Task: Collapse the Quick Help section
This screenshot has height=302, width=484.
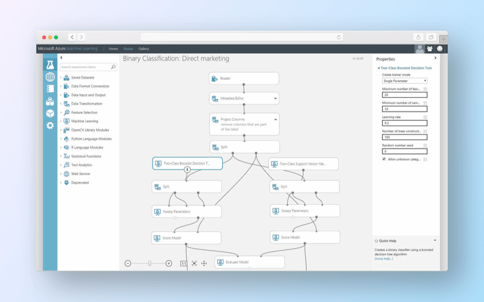Action: pos(435,240)
